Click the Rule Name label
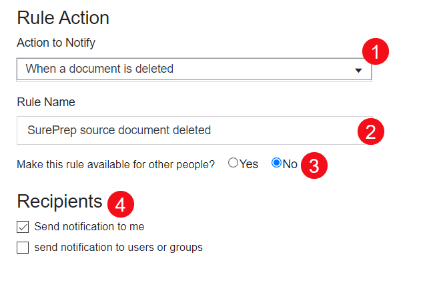The width and height of the screenshot is (437, 291). [x=46, y=102]
